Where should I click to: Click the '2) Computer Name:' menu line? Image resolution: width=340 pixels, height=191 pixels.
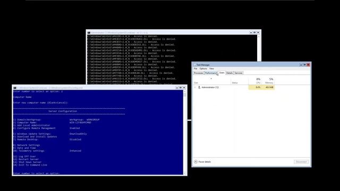[x=25, y=123]
